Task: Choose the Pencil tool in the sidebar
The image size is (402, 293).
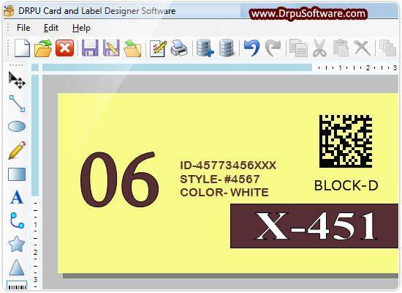Action: (18, 150)
